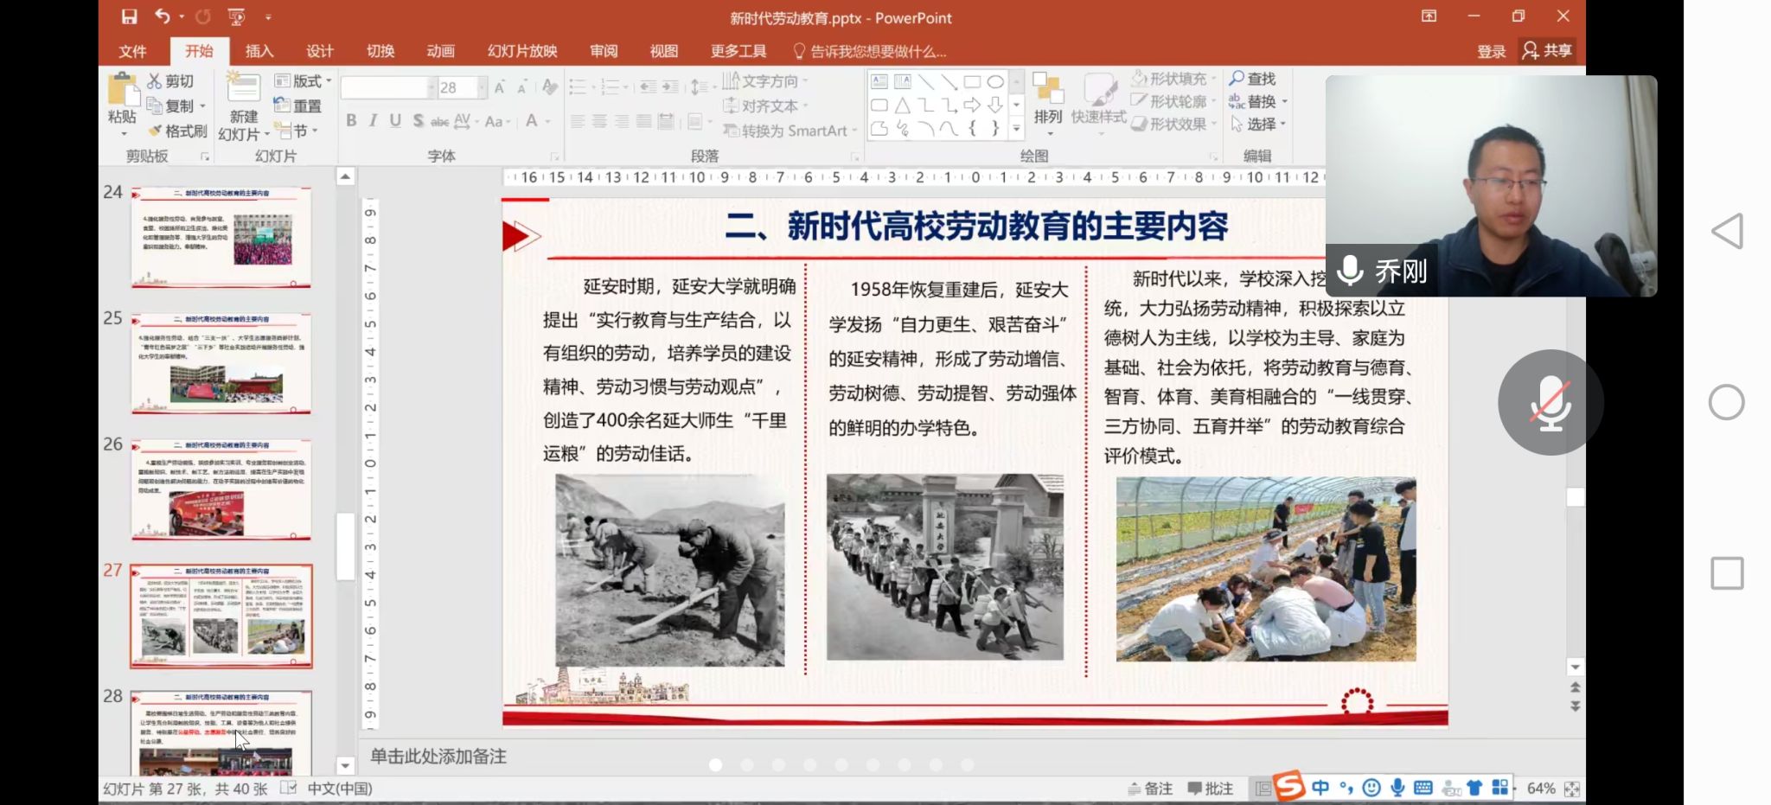Viewport: 1771px width, 805px height.
Task: Open the Find (查找) tool
Action: point(1253,78)
